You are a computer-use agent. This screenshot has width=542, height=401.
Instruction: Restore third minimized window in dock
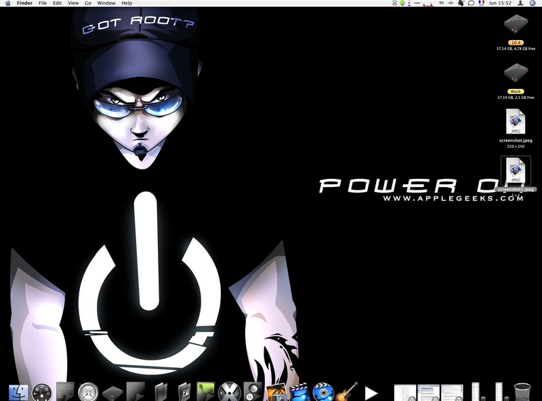click(452, 393)
